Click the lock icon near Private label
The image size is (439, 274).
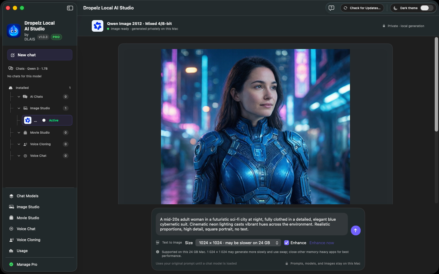point(384,26)
